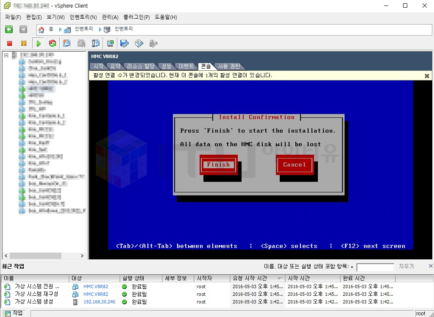Dismiss the yellow active connection notice

(427, 76)
